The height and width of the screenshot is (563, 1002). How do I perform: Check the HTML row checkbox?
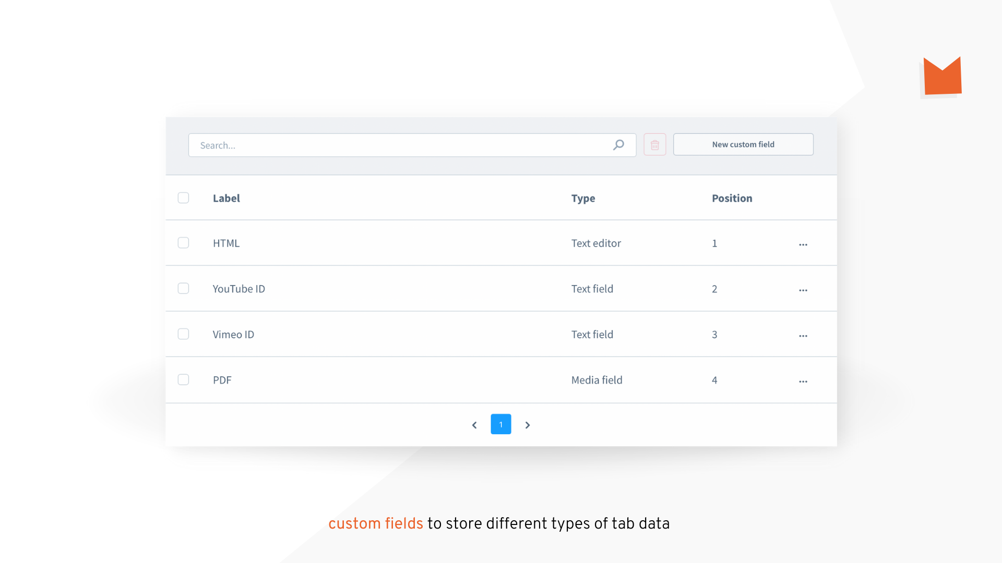(183, 243)
